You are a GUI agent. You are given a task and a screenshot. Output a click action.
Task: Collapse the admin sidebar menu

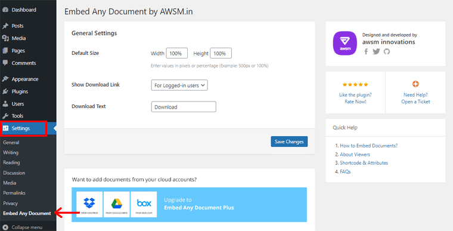pyautogui.click(x=27, y=227)
